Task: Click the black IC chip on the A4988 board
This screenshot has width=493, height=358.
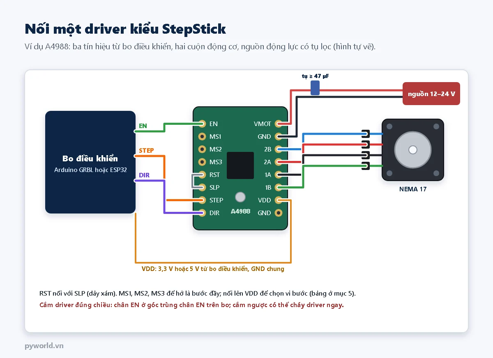Action: coord(240,165)
